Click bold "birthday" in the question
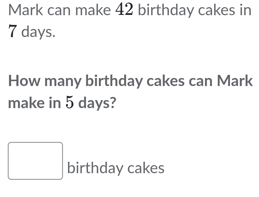The width and height of the screenshot is (259, 197). pyautogui.click(x=114, y=81)
